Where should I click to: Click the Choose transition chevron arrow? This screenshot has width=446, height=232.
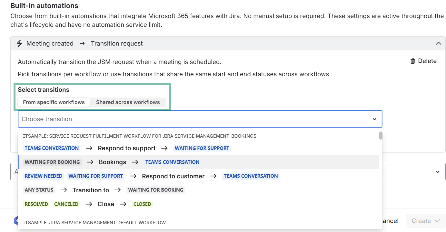pyautogui.click(x=374, y=119)
